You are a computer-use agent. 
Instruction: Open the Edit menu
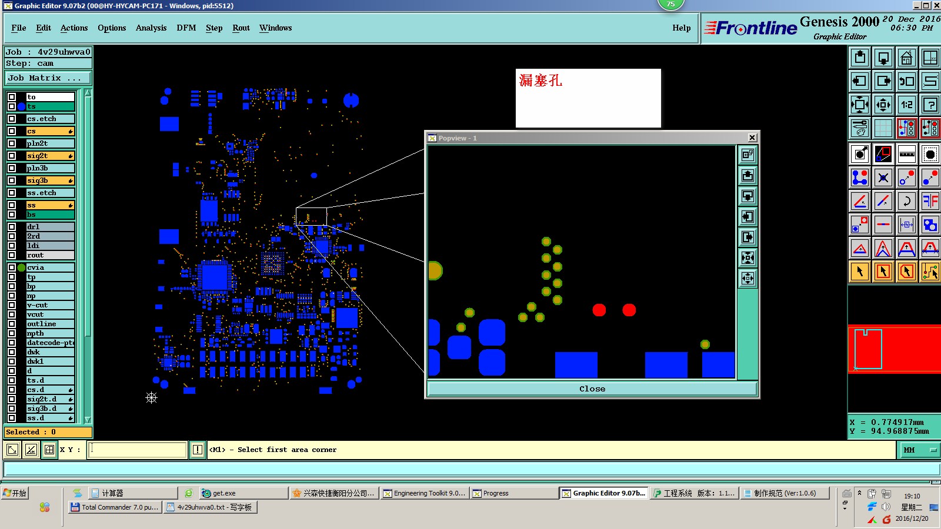pos(44,28)
